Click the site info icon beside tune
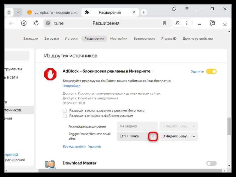Screen dimensions: 236x177 48,23
